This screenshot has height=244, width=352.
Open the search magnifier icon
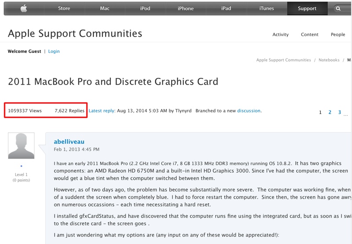click(x=338, y=9)
